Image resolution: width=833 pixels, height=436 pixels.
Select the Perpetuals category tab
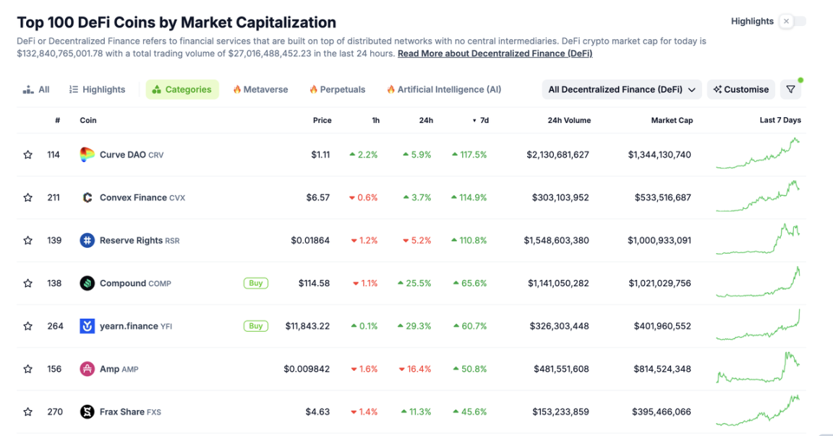click(337, 90)
